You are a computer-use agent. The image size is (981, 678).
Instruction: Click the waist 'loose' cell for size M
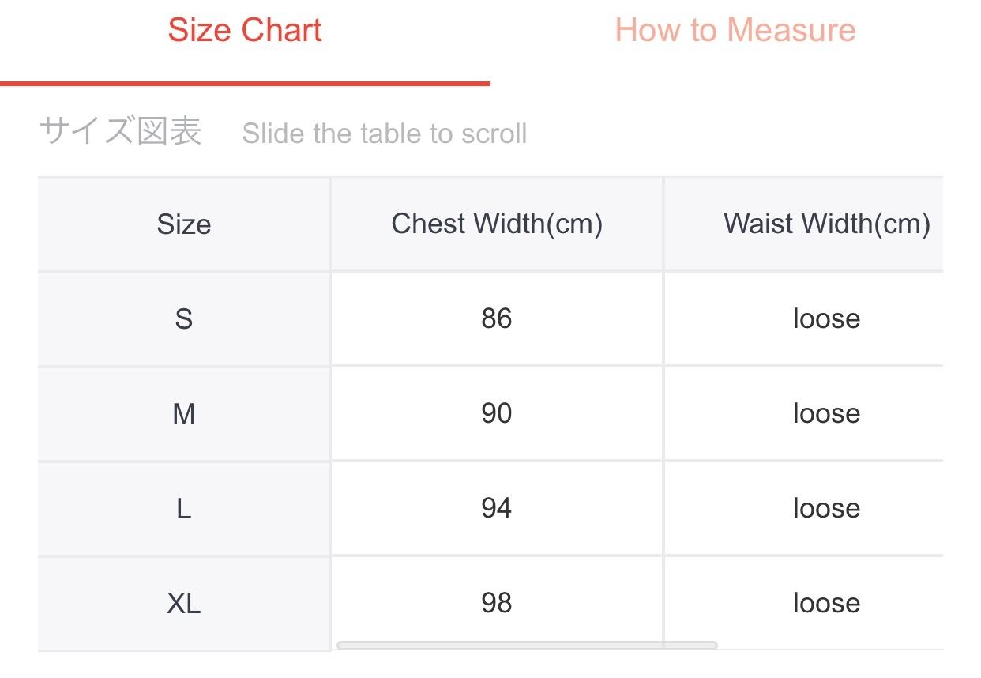(826, 414)
